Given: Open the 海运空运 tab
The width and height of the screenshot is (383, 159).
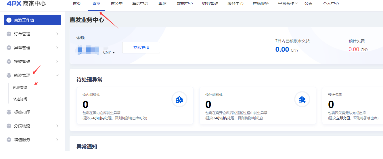Looking at the screenshot, I should point(140,3).
